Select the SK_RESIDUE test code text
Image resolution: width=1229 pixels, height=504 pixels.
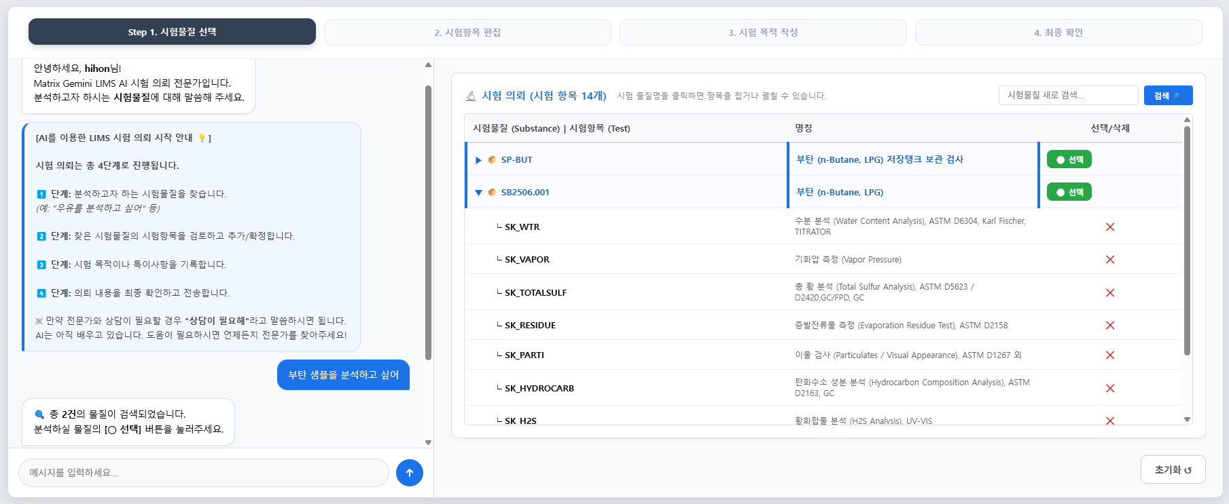point(530,326)
